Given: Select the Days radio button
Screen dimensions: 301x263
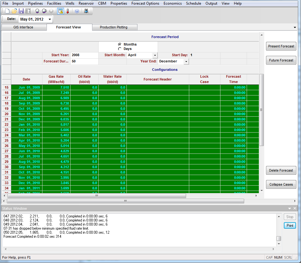Looking at the screenshot, I should point(120,49).
